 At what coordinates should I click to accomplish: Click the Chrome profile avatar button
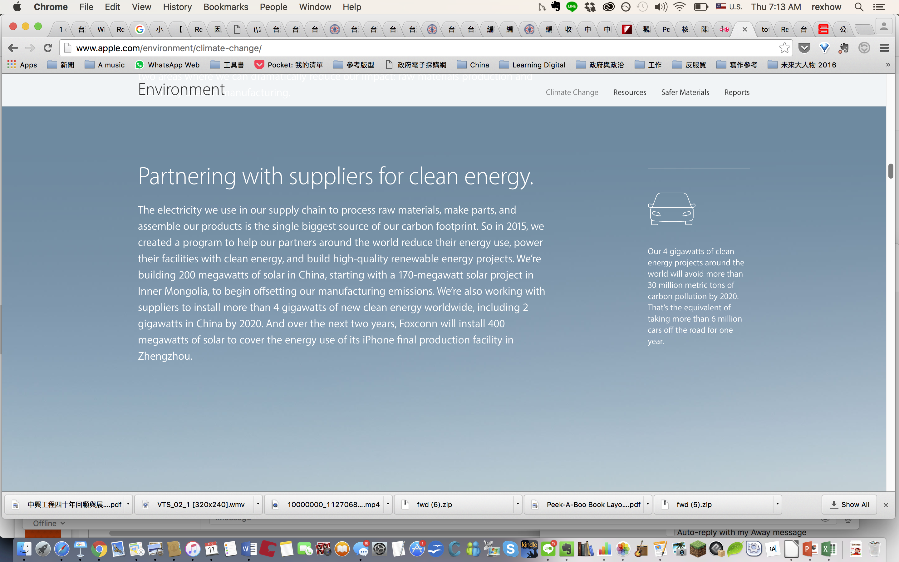[884, 27]
